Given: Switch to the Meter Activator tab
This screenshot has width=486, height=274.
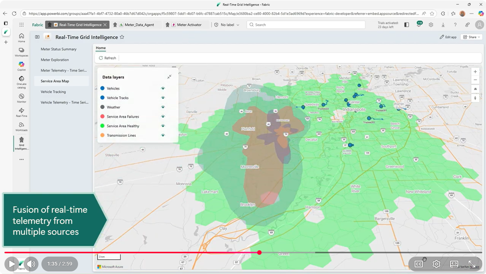Looking at the screenshot, I should point(187,24).
